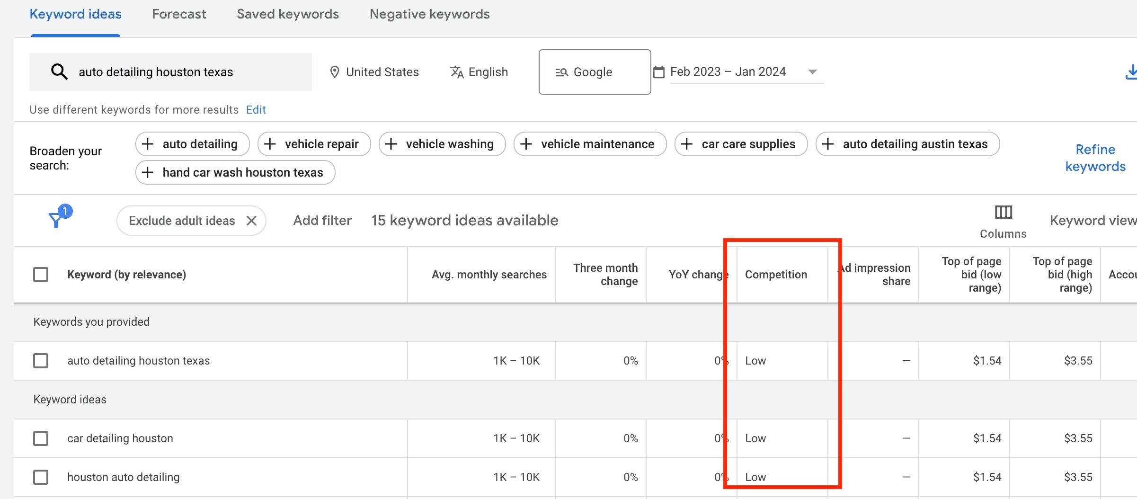Select the 'car detailing houston' checkbox

pos(41,438)
